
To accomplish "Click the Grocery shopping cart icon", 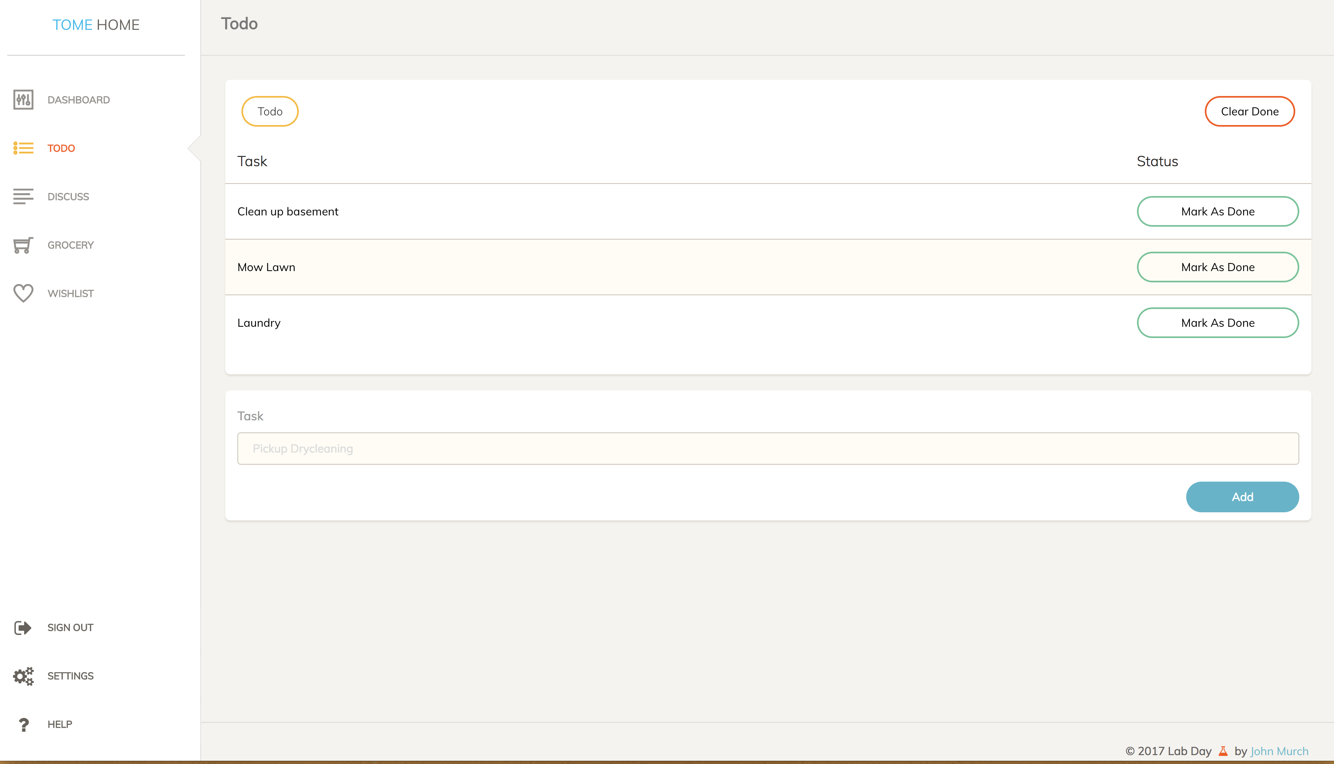I will 23,245.
